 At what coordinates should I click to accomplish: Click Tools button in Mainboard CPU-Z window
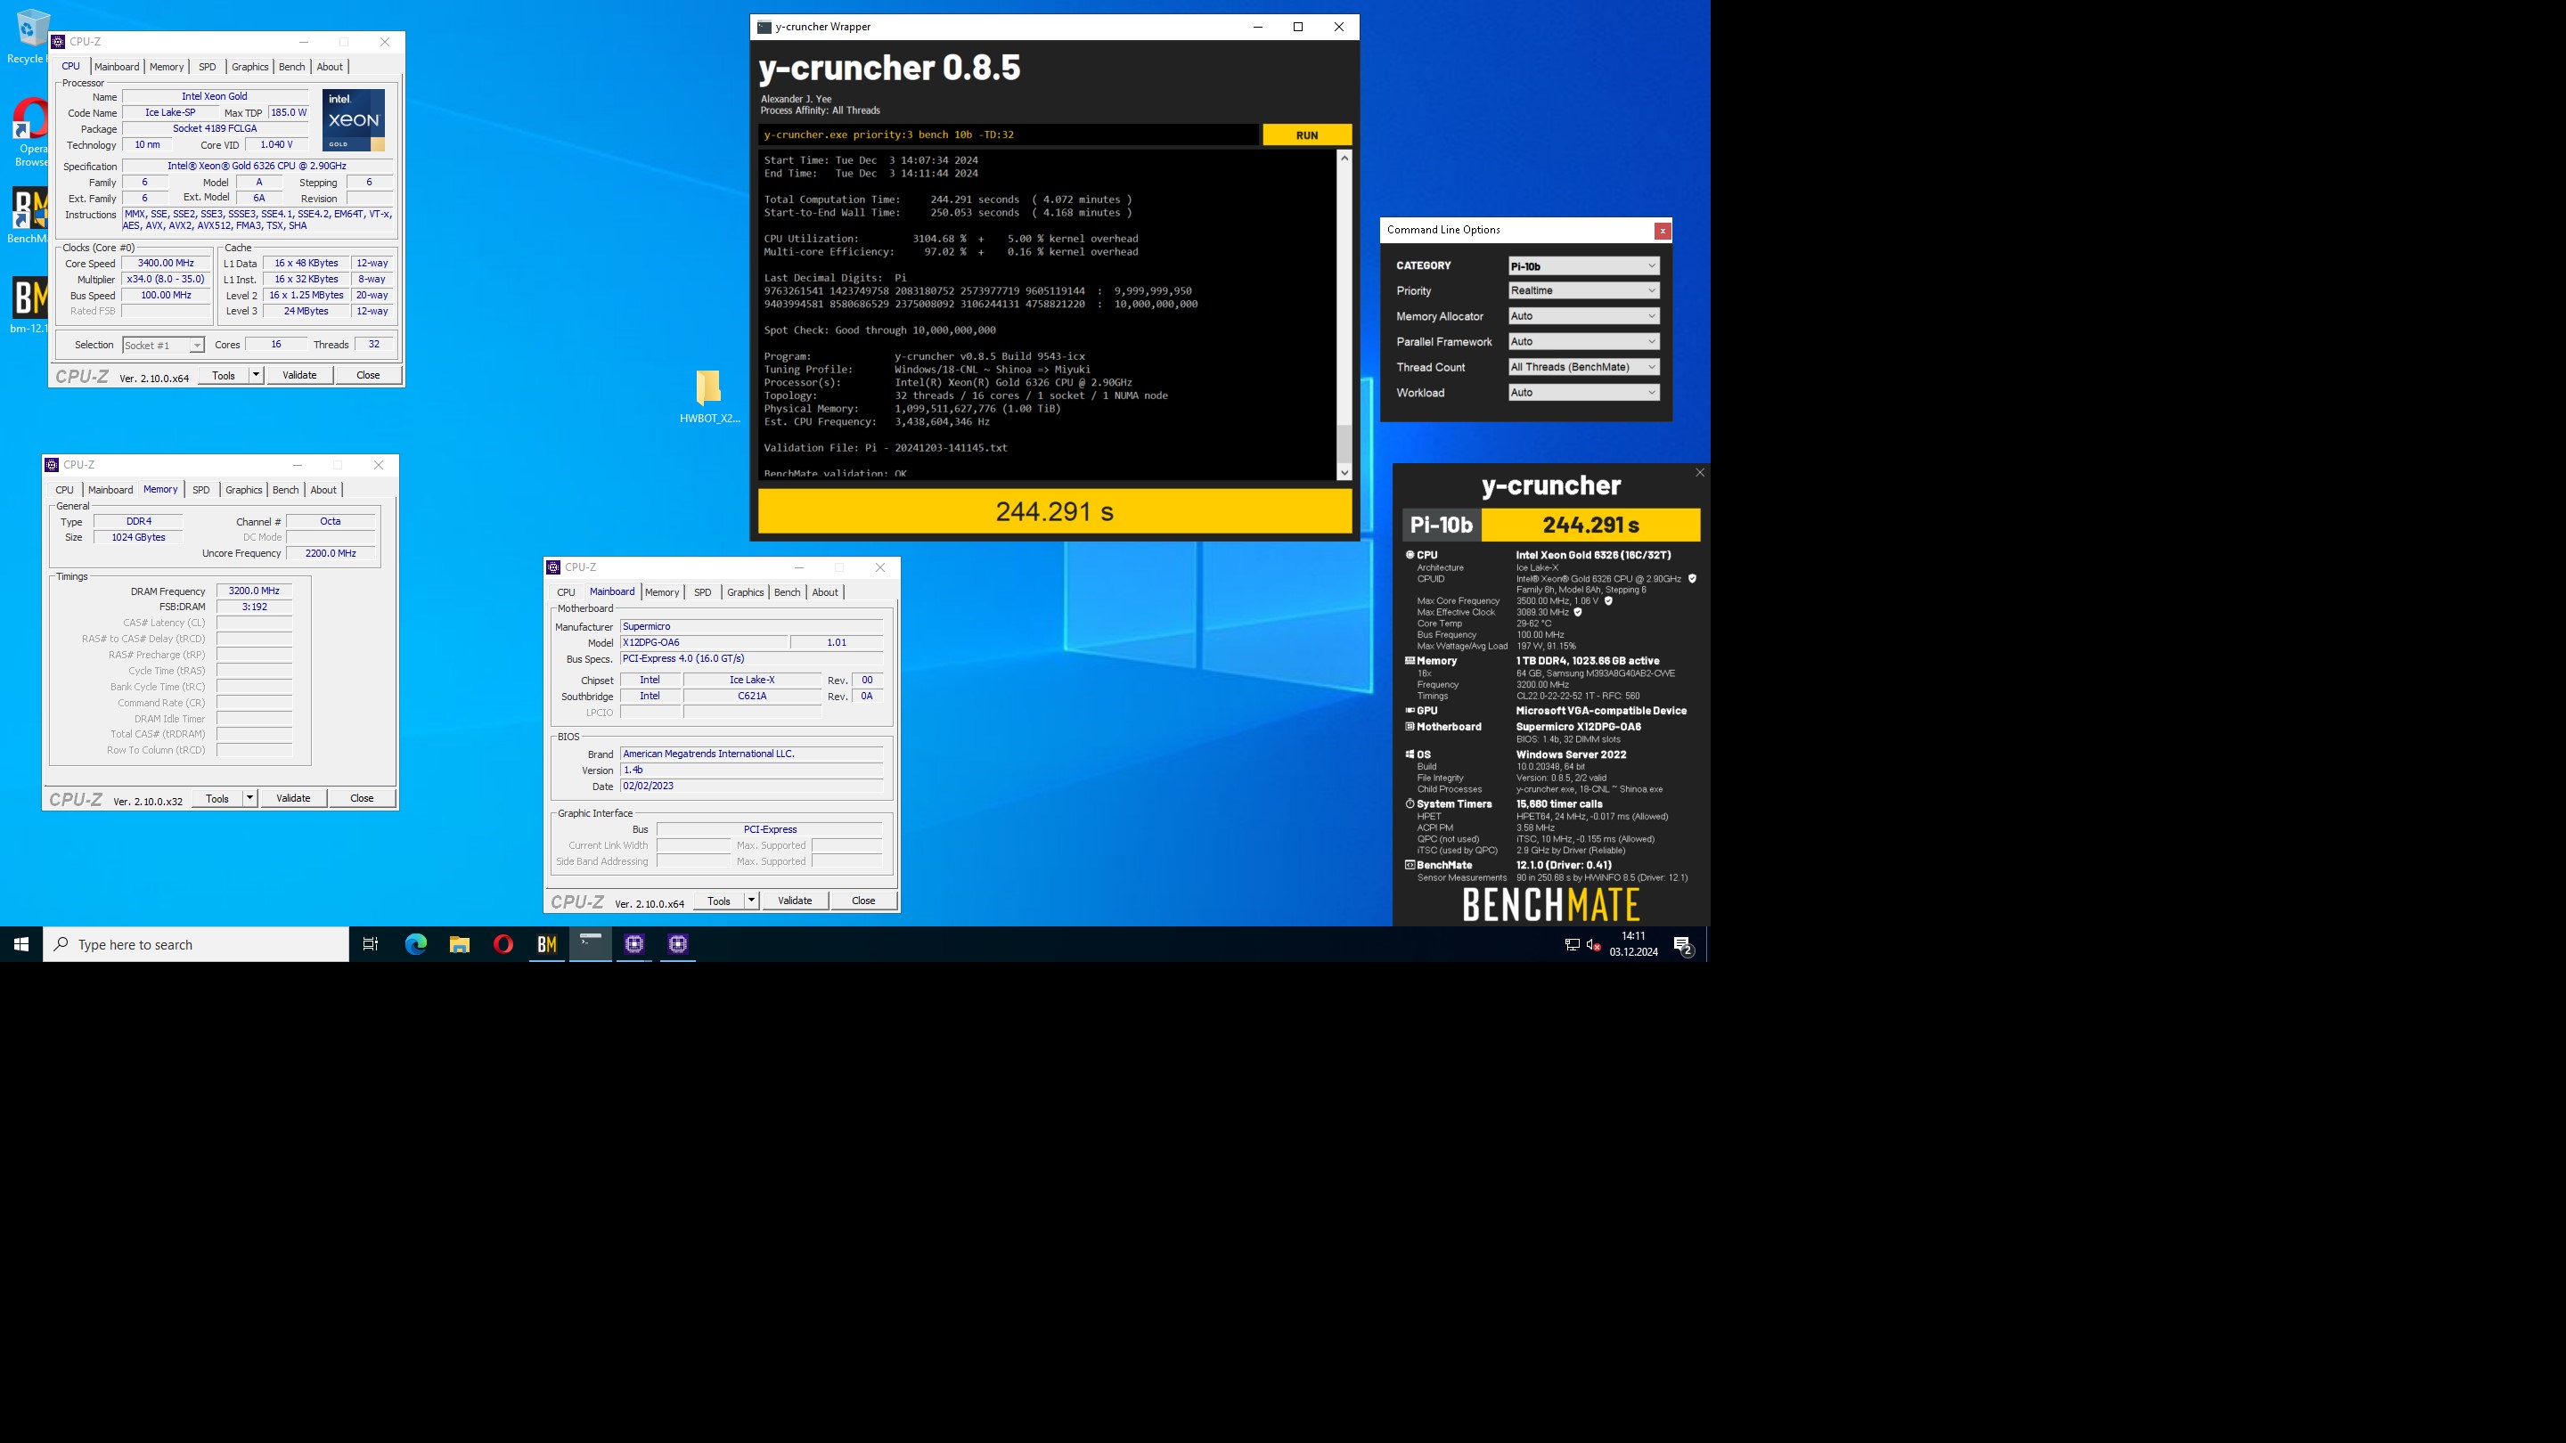click(718, 901)
